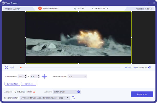Screen dimensions: 157x103
Task: Click the Vorschau button
Action: click(29, 84)
